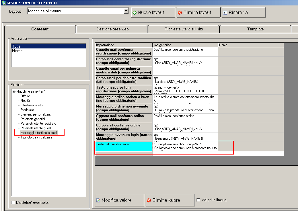Open the Layout dropdown arrow
This screenshot has width=298, height=211.
[x=126, y=11]
